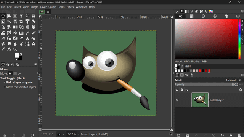Image resolution: width=244 pixels, height=137 pixels.
Task: Select the Pencil tool
Action: tap(34, 33)
